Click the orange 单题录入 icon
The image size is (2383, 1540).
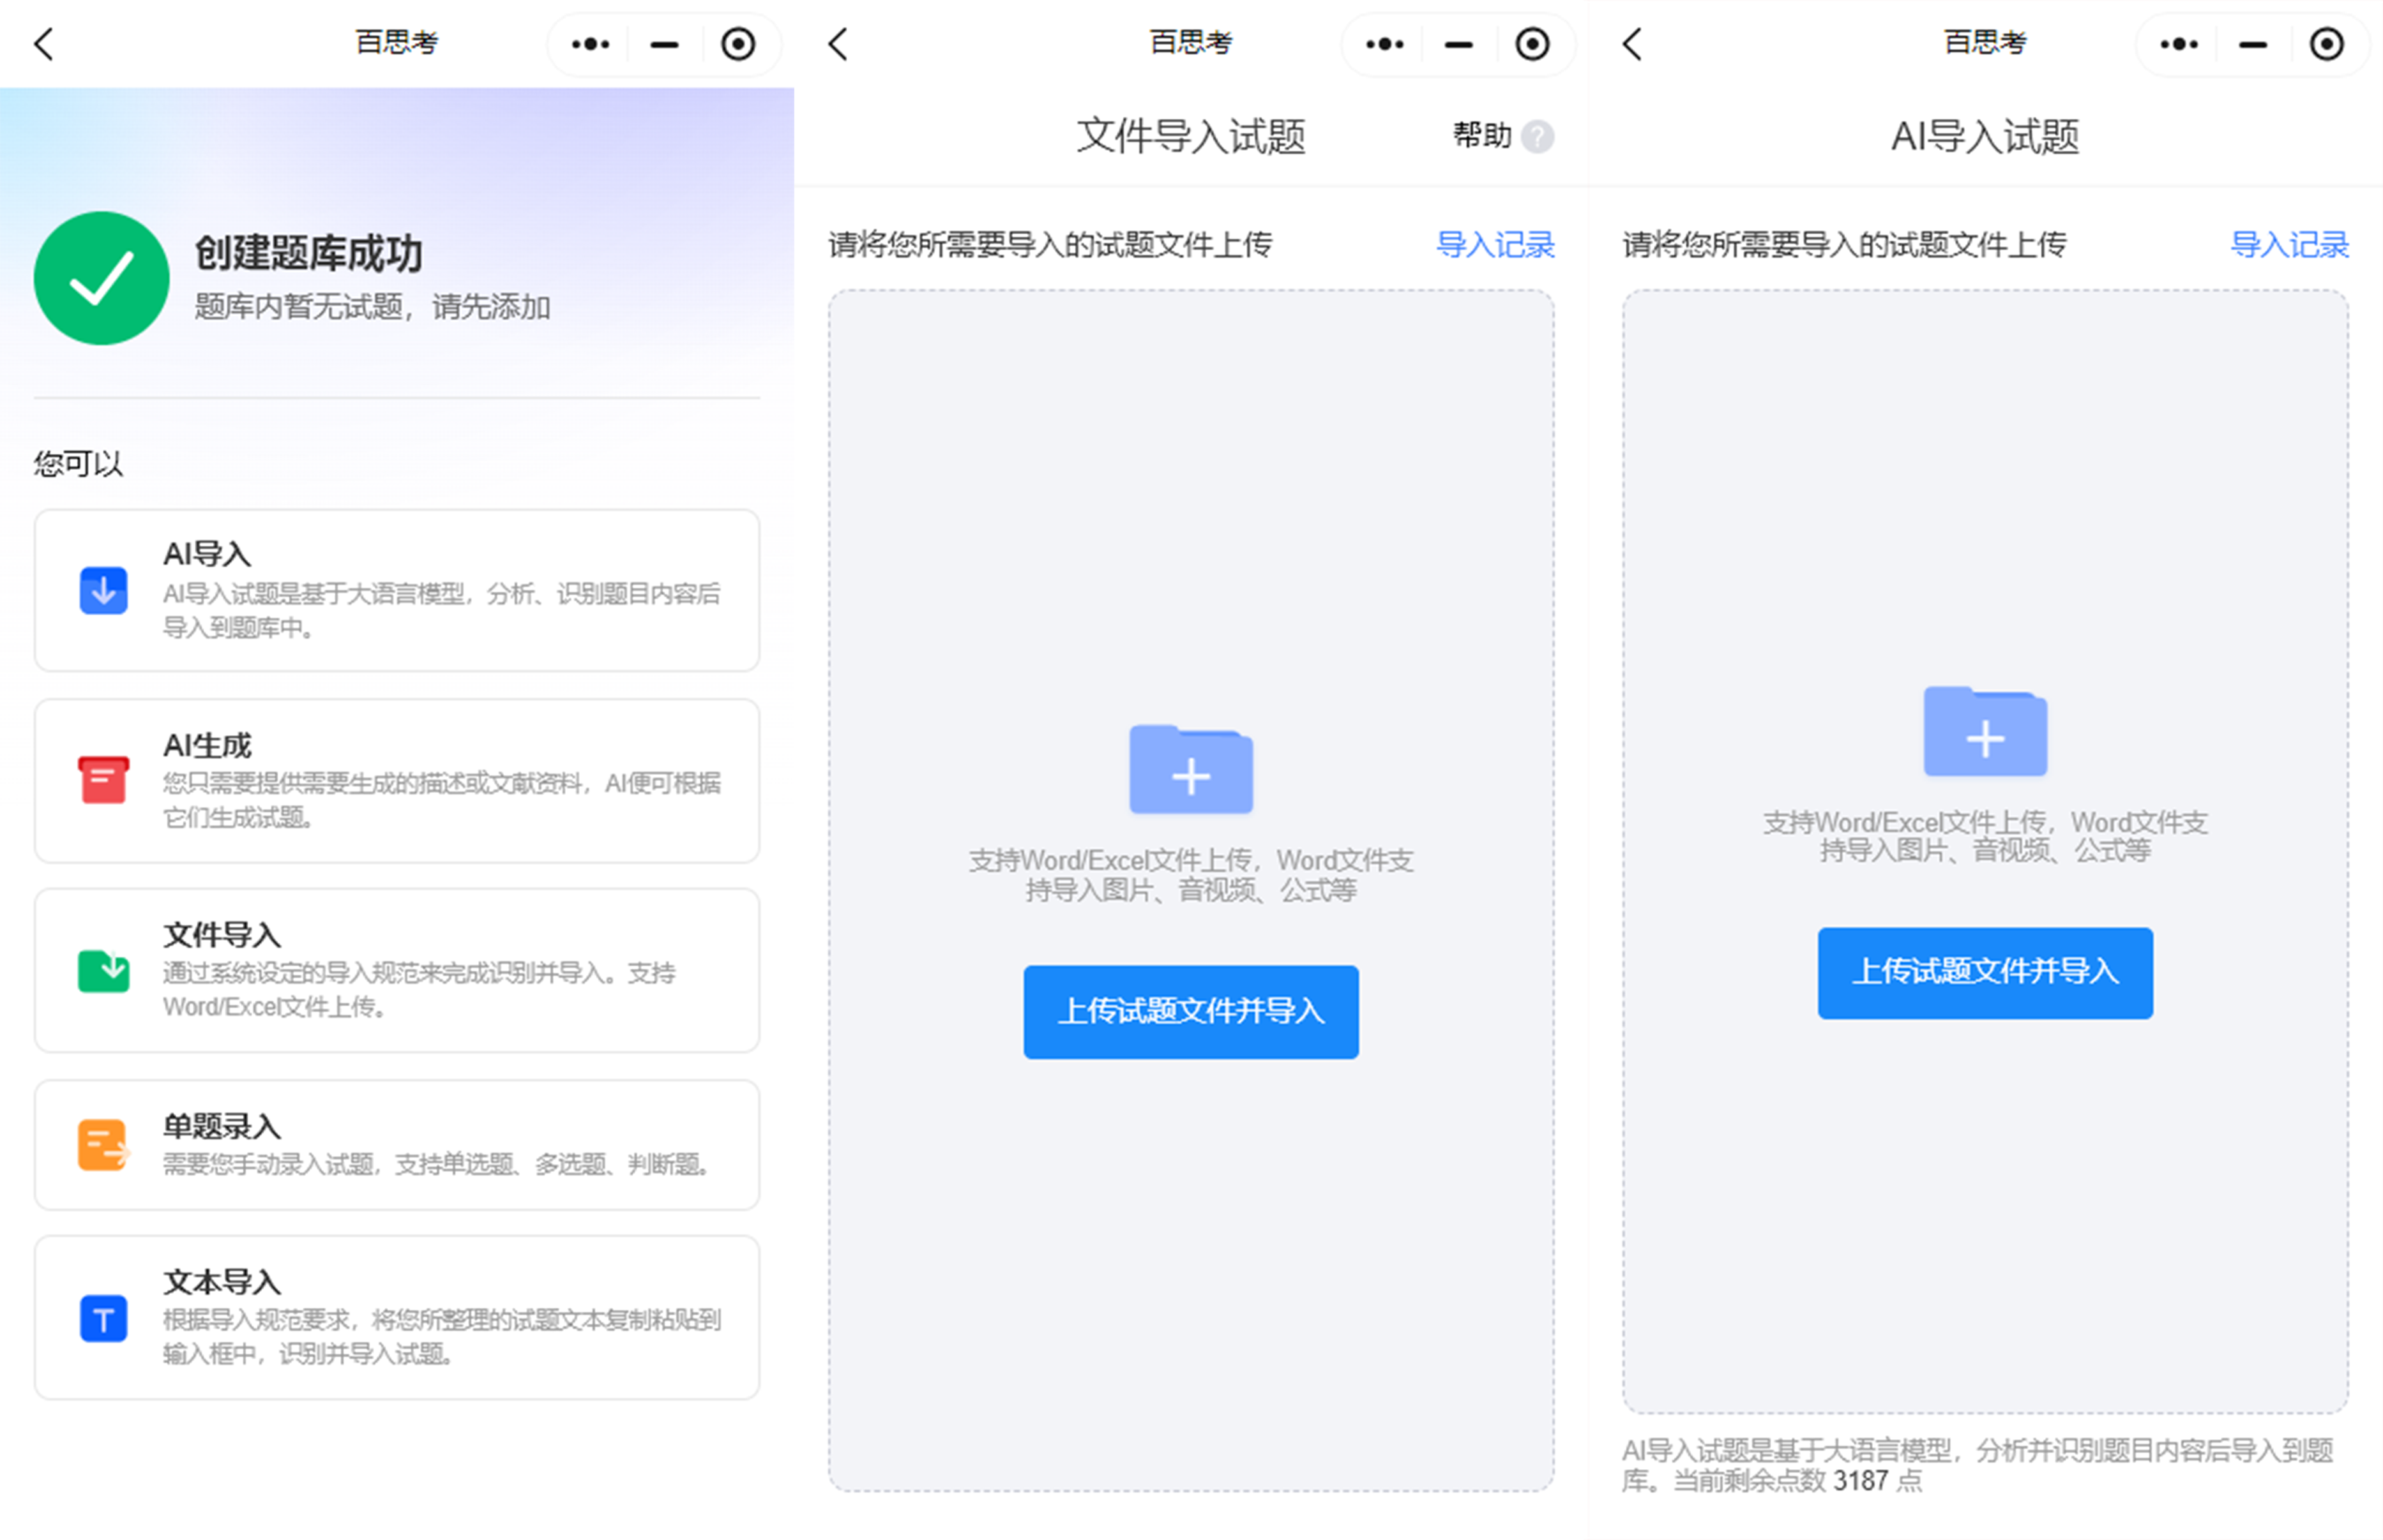point(103,1145)
